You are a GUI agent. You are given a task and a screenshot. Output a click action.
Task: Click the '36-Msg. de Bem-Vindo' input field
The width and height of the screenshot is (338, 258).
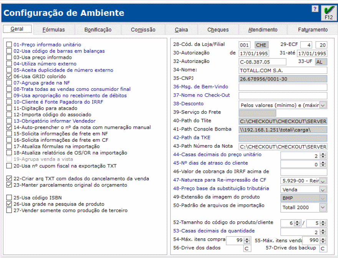coord(283,87)
